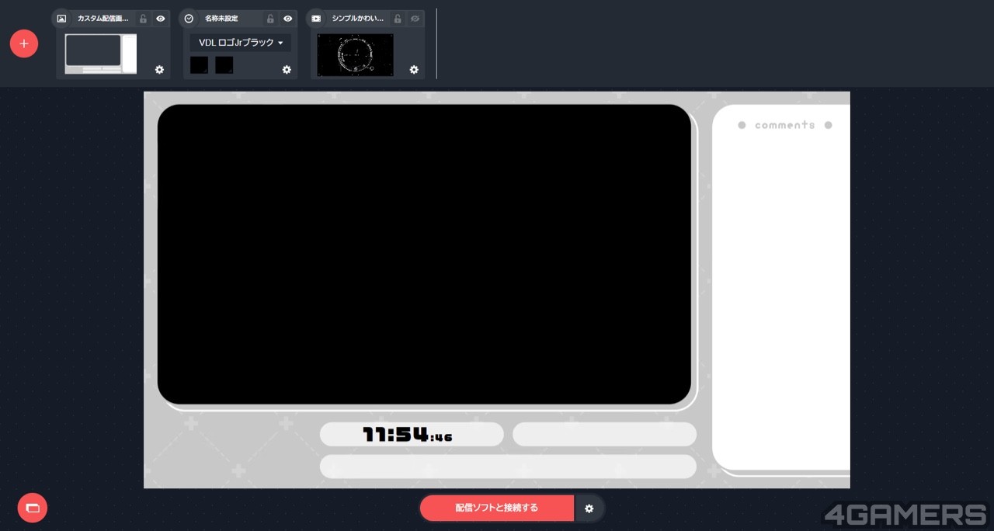This screenshot has height=531, width=994.
Task: Click the video icon of シンプルかわい layer
Action: tap(316, 19)
